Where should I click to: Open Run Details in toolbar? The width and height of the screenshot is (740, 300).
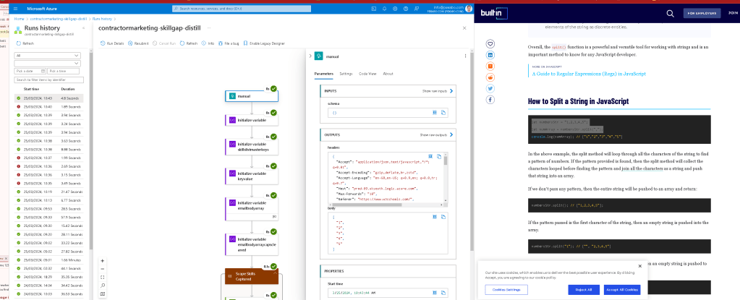coord(112,43)
